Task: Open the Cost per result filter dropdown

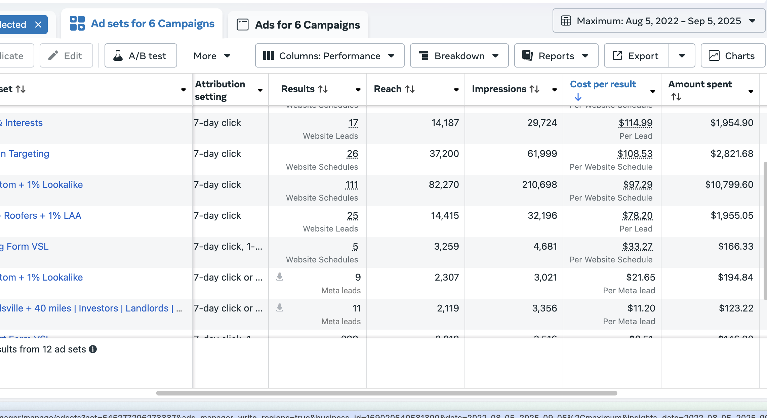Action: [x=652, y=91]
